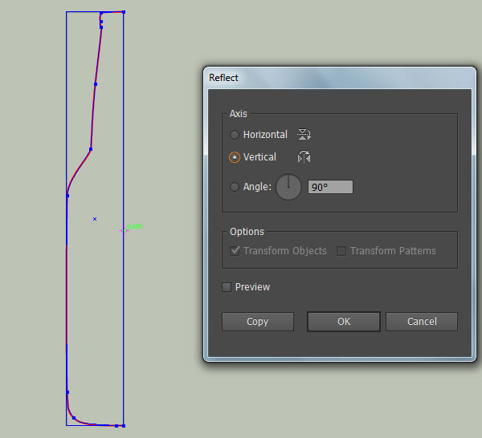482x438 pixels.
Task: Click the 90° angle input field
Action: [x=330, y=187]
